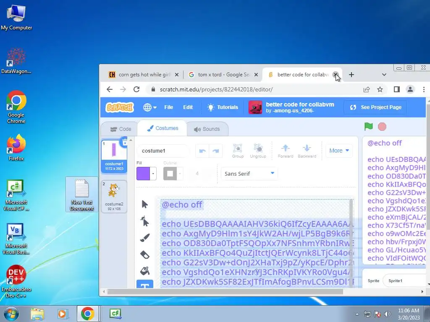Click the Outline color swatch
Viewport: 430px width, 322px height.
pos(170,174)
